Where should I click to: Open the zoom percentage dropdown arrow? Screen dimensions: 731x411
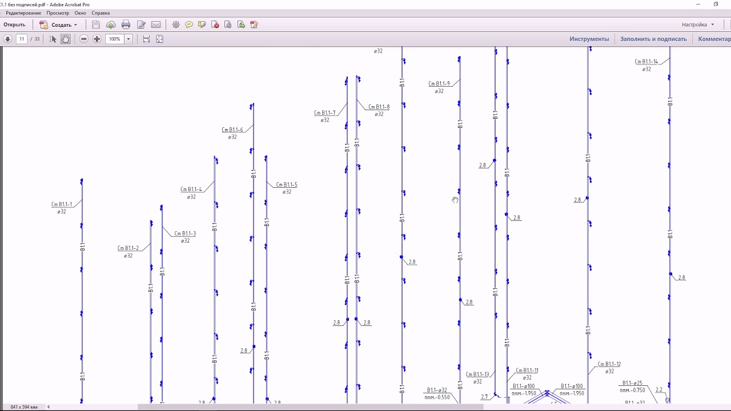(128, 39)
